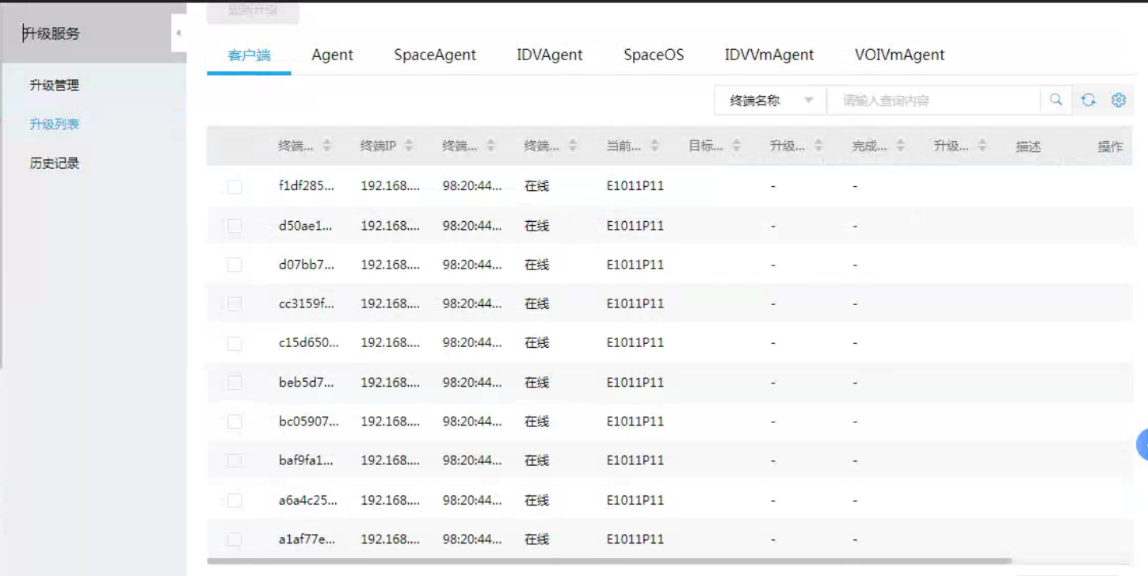Tick the checkbox for terminal f1df285...
1148x576 pixels.
[x=235, y=187]
